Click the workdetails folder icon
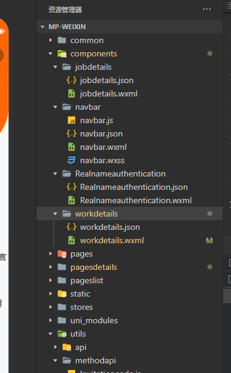The image size is (231, 373). (67, 213)
